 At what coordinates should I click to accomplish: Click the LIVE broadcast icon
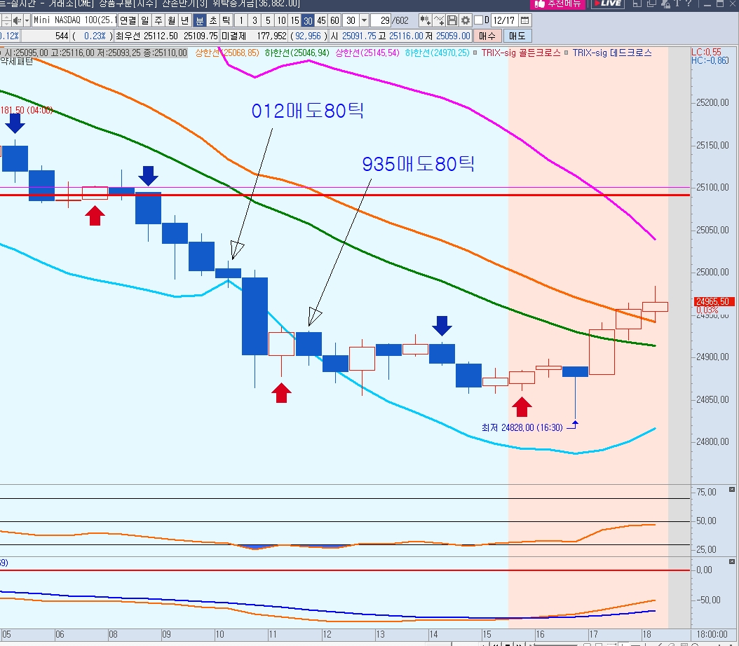point(607,4)
